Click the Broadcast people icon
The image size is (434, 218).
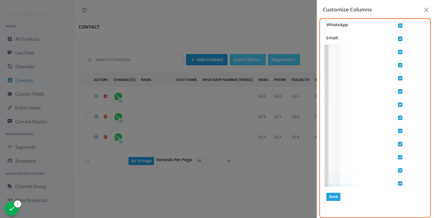tap(10, 161)
